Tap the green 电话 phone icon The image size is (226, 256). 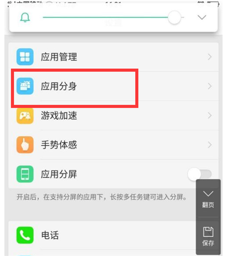point(25,235)
